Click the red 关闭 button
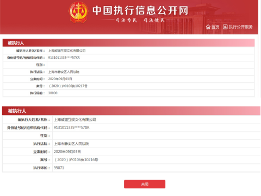The width and height of the screenshot is (261, 196). pyautogui.click(x=145, y=184)
